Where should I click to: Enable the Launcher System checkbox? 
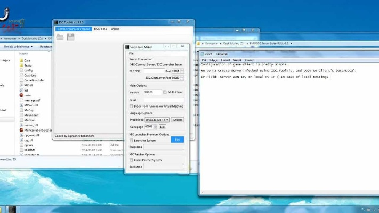click(x=131, y=140)
